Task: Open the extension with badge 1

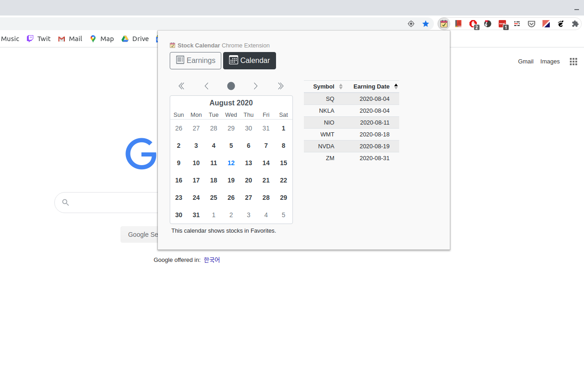Action: pyautogui.click(x=502, y=24)
